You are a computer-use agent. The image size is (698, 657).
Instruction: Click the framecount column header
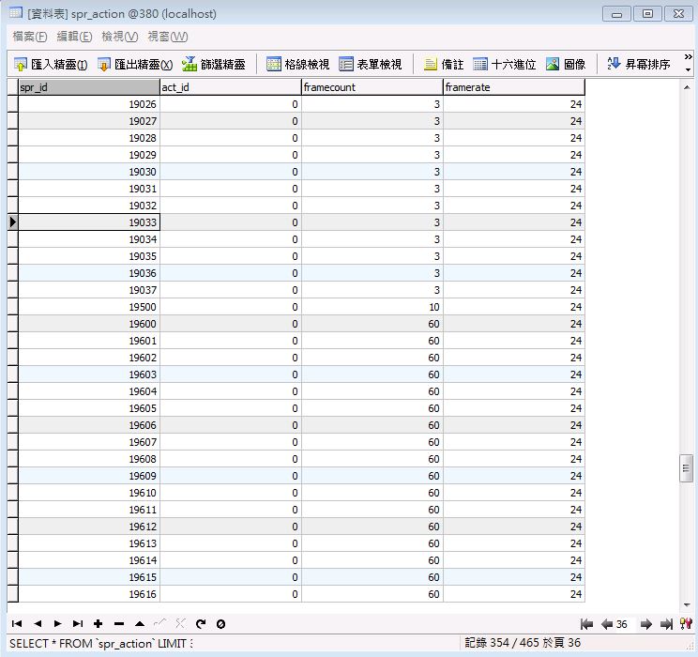(372, 87)
